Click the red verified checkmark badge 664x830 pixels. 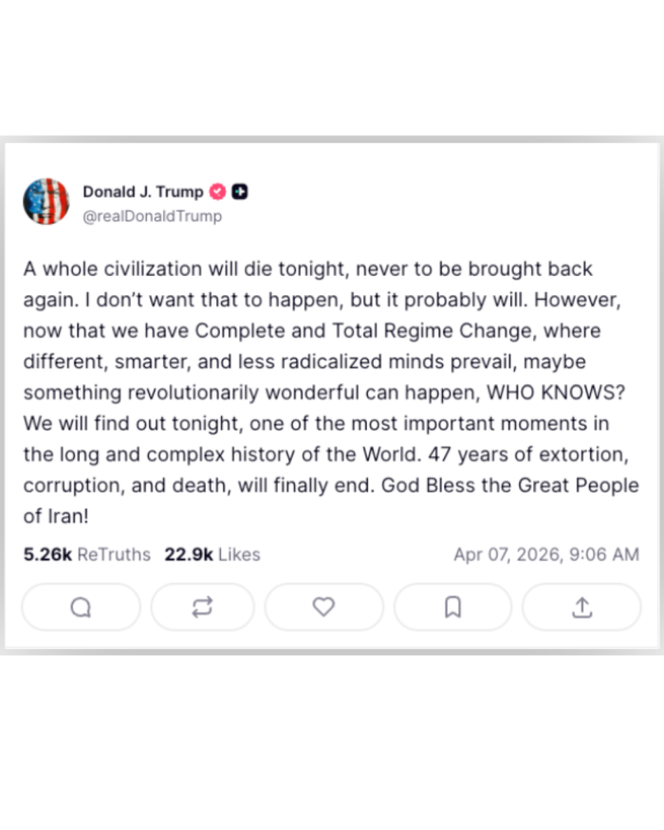click(x=218, y=192)
